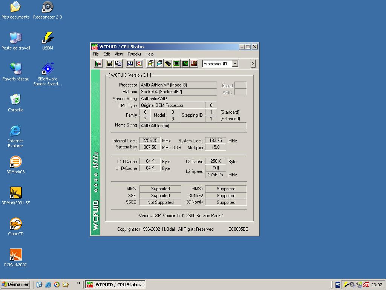386x290 pixels.
Task: Click the Démarrer start button
Action: click(15, 284)
